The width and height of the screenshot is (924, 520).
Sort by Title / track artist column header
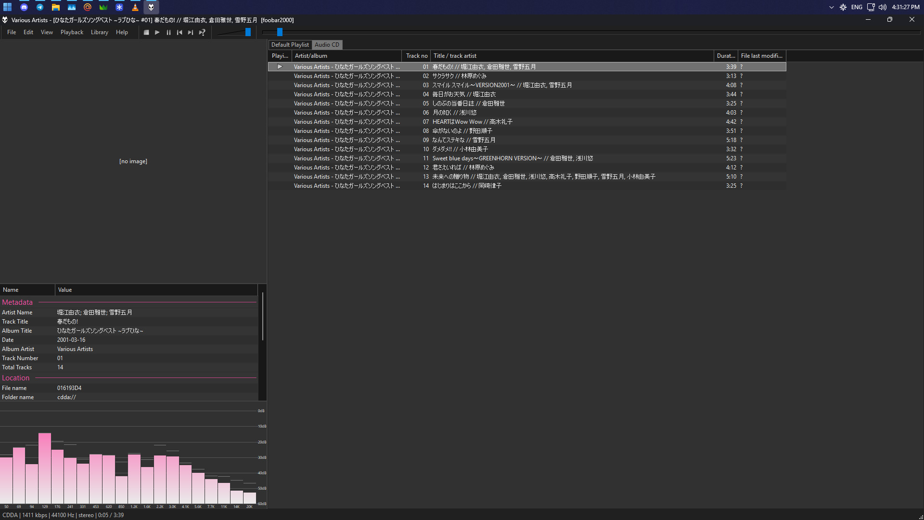pyautogui.click(x=572, y=56)
